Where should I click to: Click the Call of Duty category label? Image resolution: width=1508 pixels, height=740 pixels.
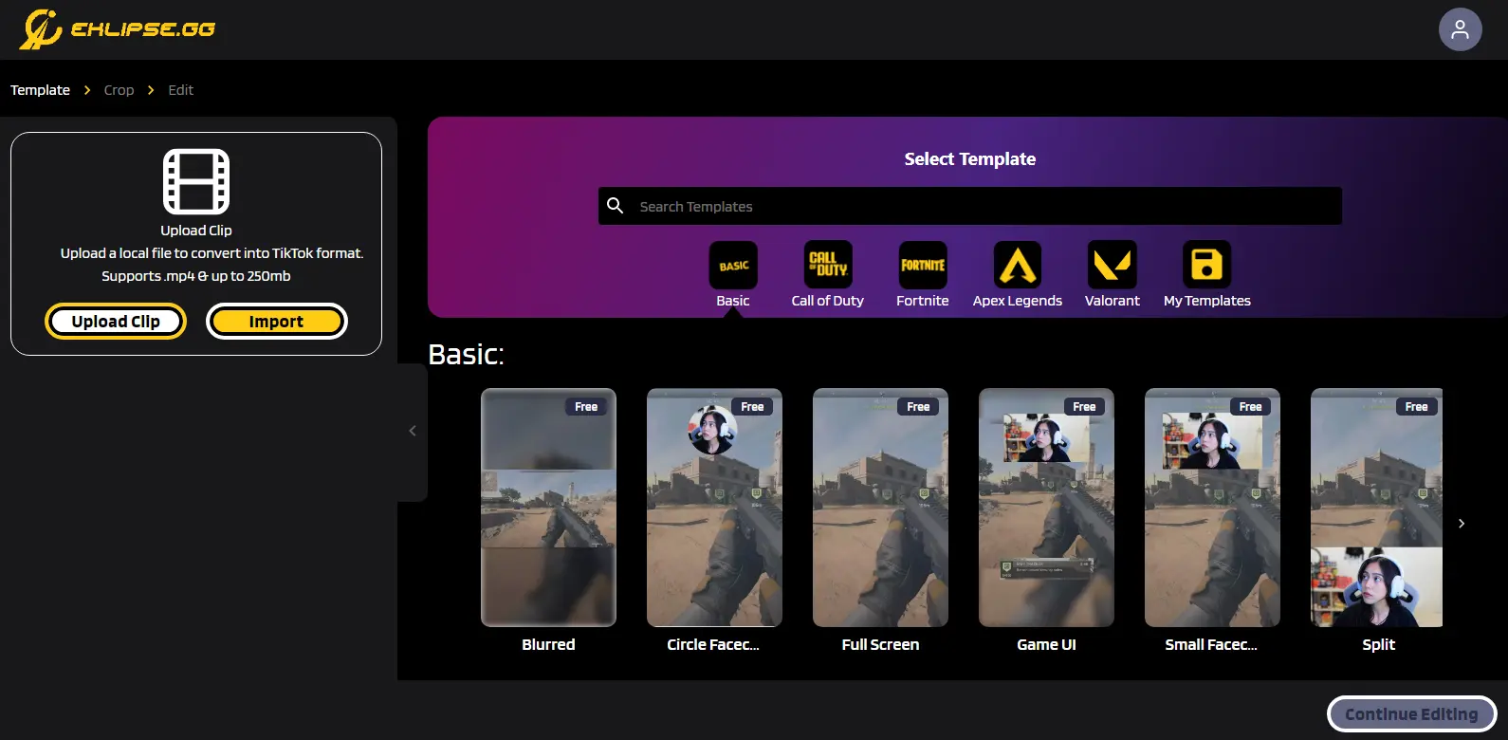click(x=828, y=301)
